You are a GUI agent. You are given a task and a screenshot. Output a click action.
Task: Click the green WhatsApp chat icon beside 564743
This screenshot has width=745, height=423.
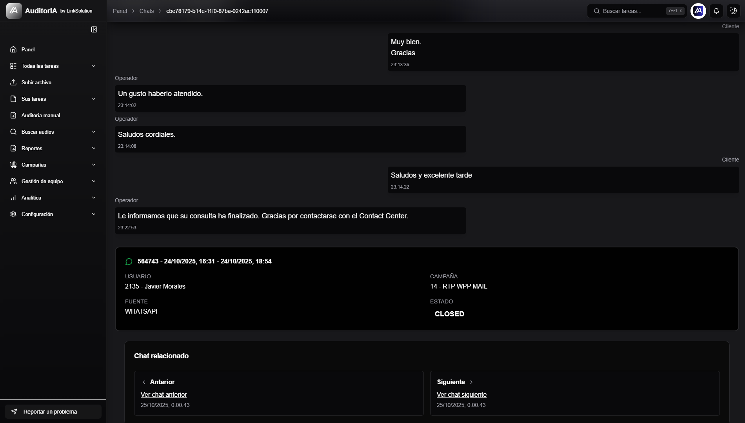[x=129, y=261]
